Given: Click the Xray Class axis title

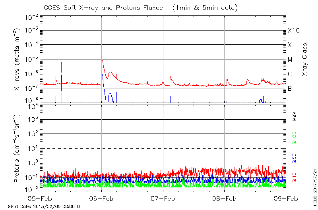Looking at the screenshot, I should [305, 59].
